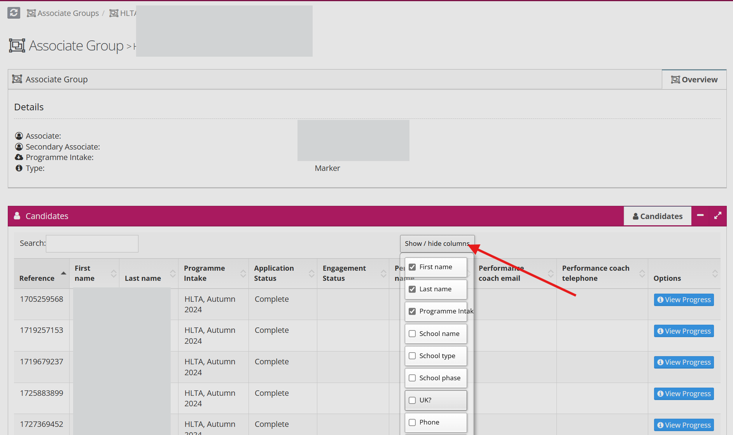The width and height of the screenshot is (733, 435).
Task: Uncheck the Programme Intake column checkbox
Action: click(x=412, y=311)
